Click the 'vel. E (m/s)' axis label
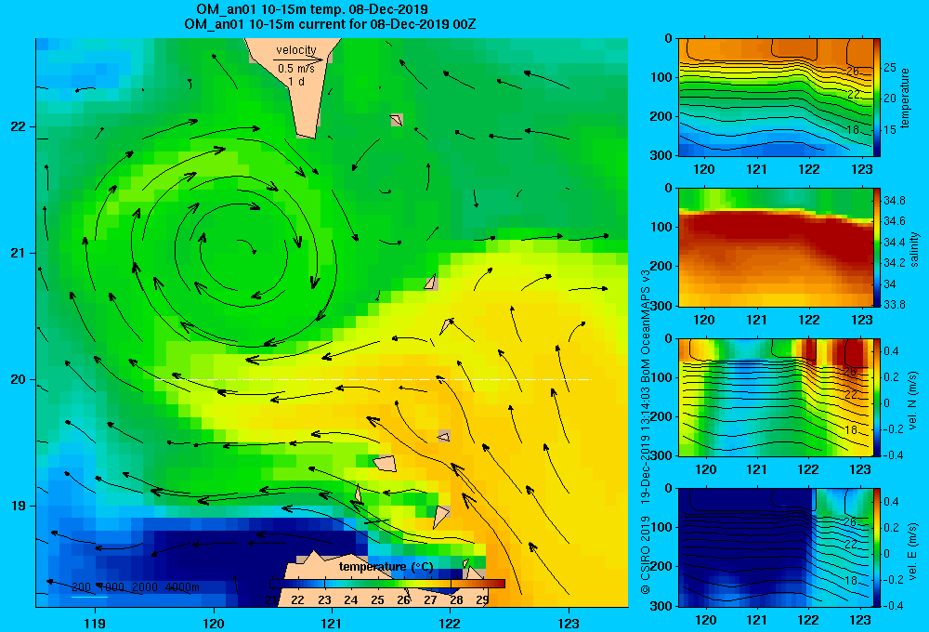Viewport: 929px width, 632px height. [913, 551]
